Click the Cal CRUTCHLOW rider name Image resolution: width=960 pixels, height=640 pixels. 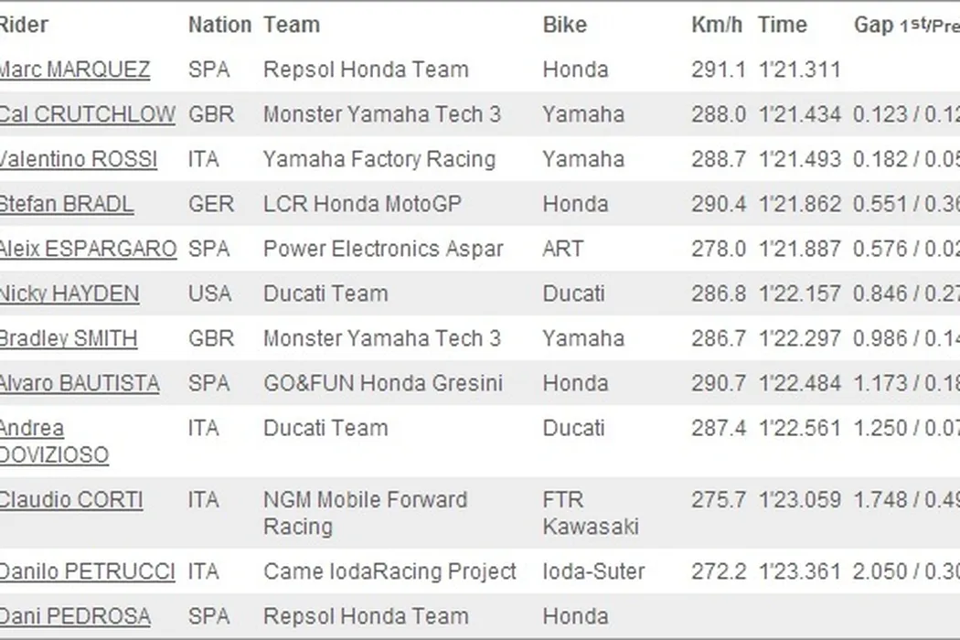(x=87, y=114)
